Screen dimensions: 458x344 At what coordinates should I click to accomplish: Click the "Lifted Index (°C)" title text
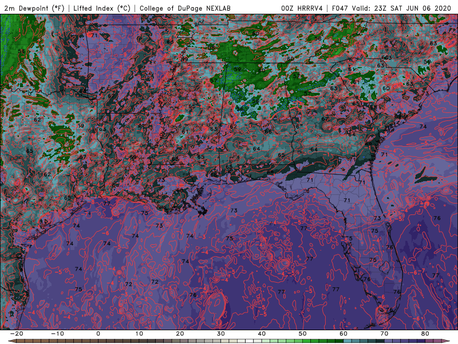(102, 8)
